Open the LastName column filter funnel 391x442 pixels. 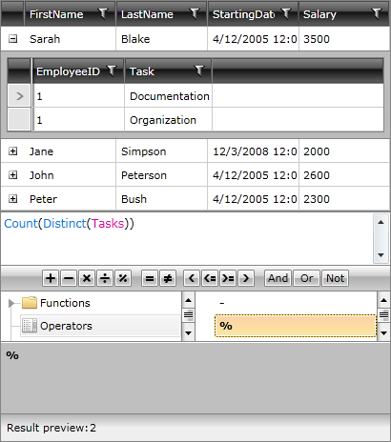195,13
